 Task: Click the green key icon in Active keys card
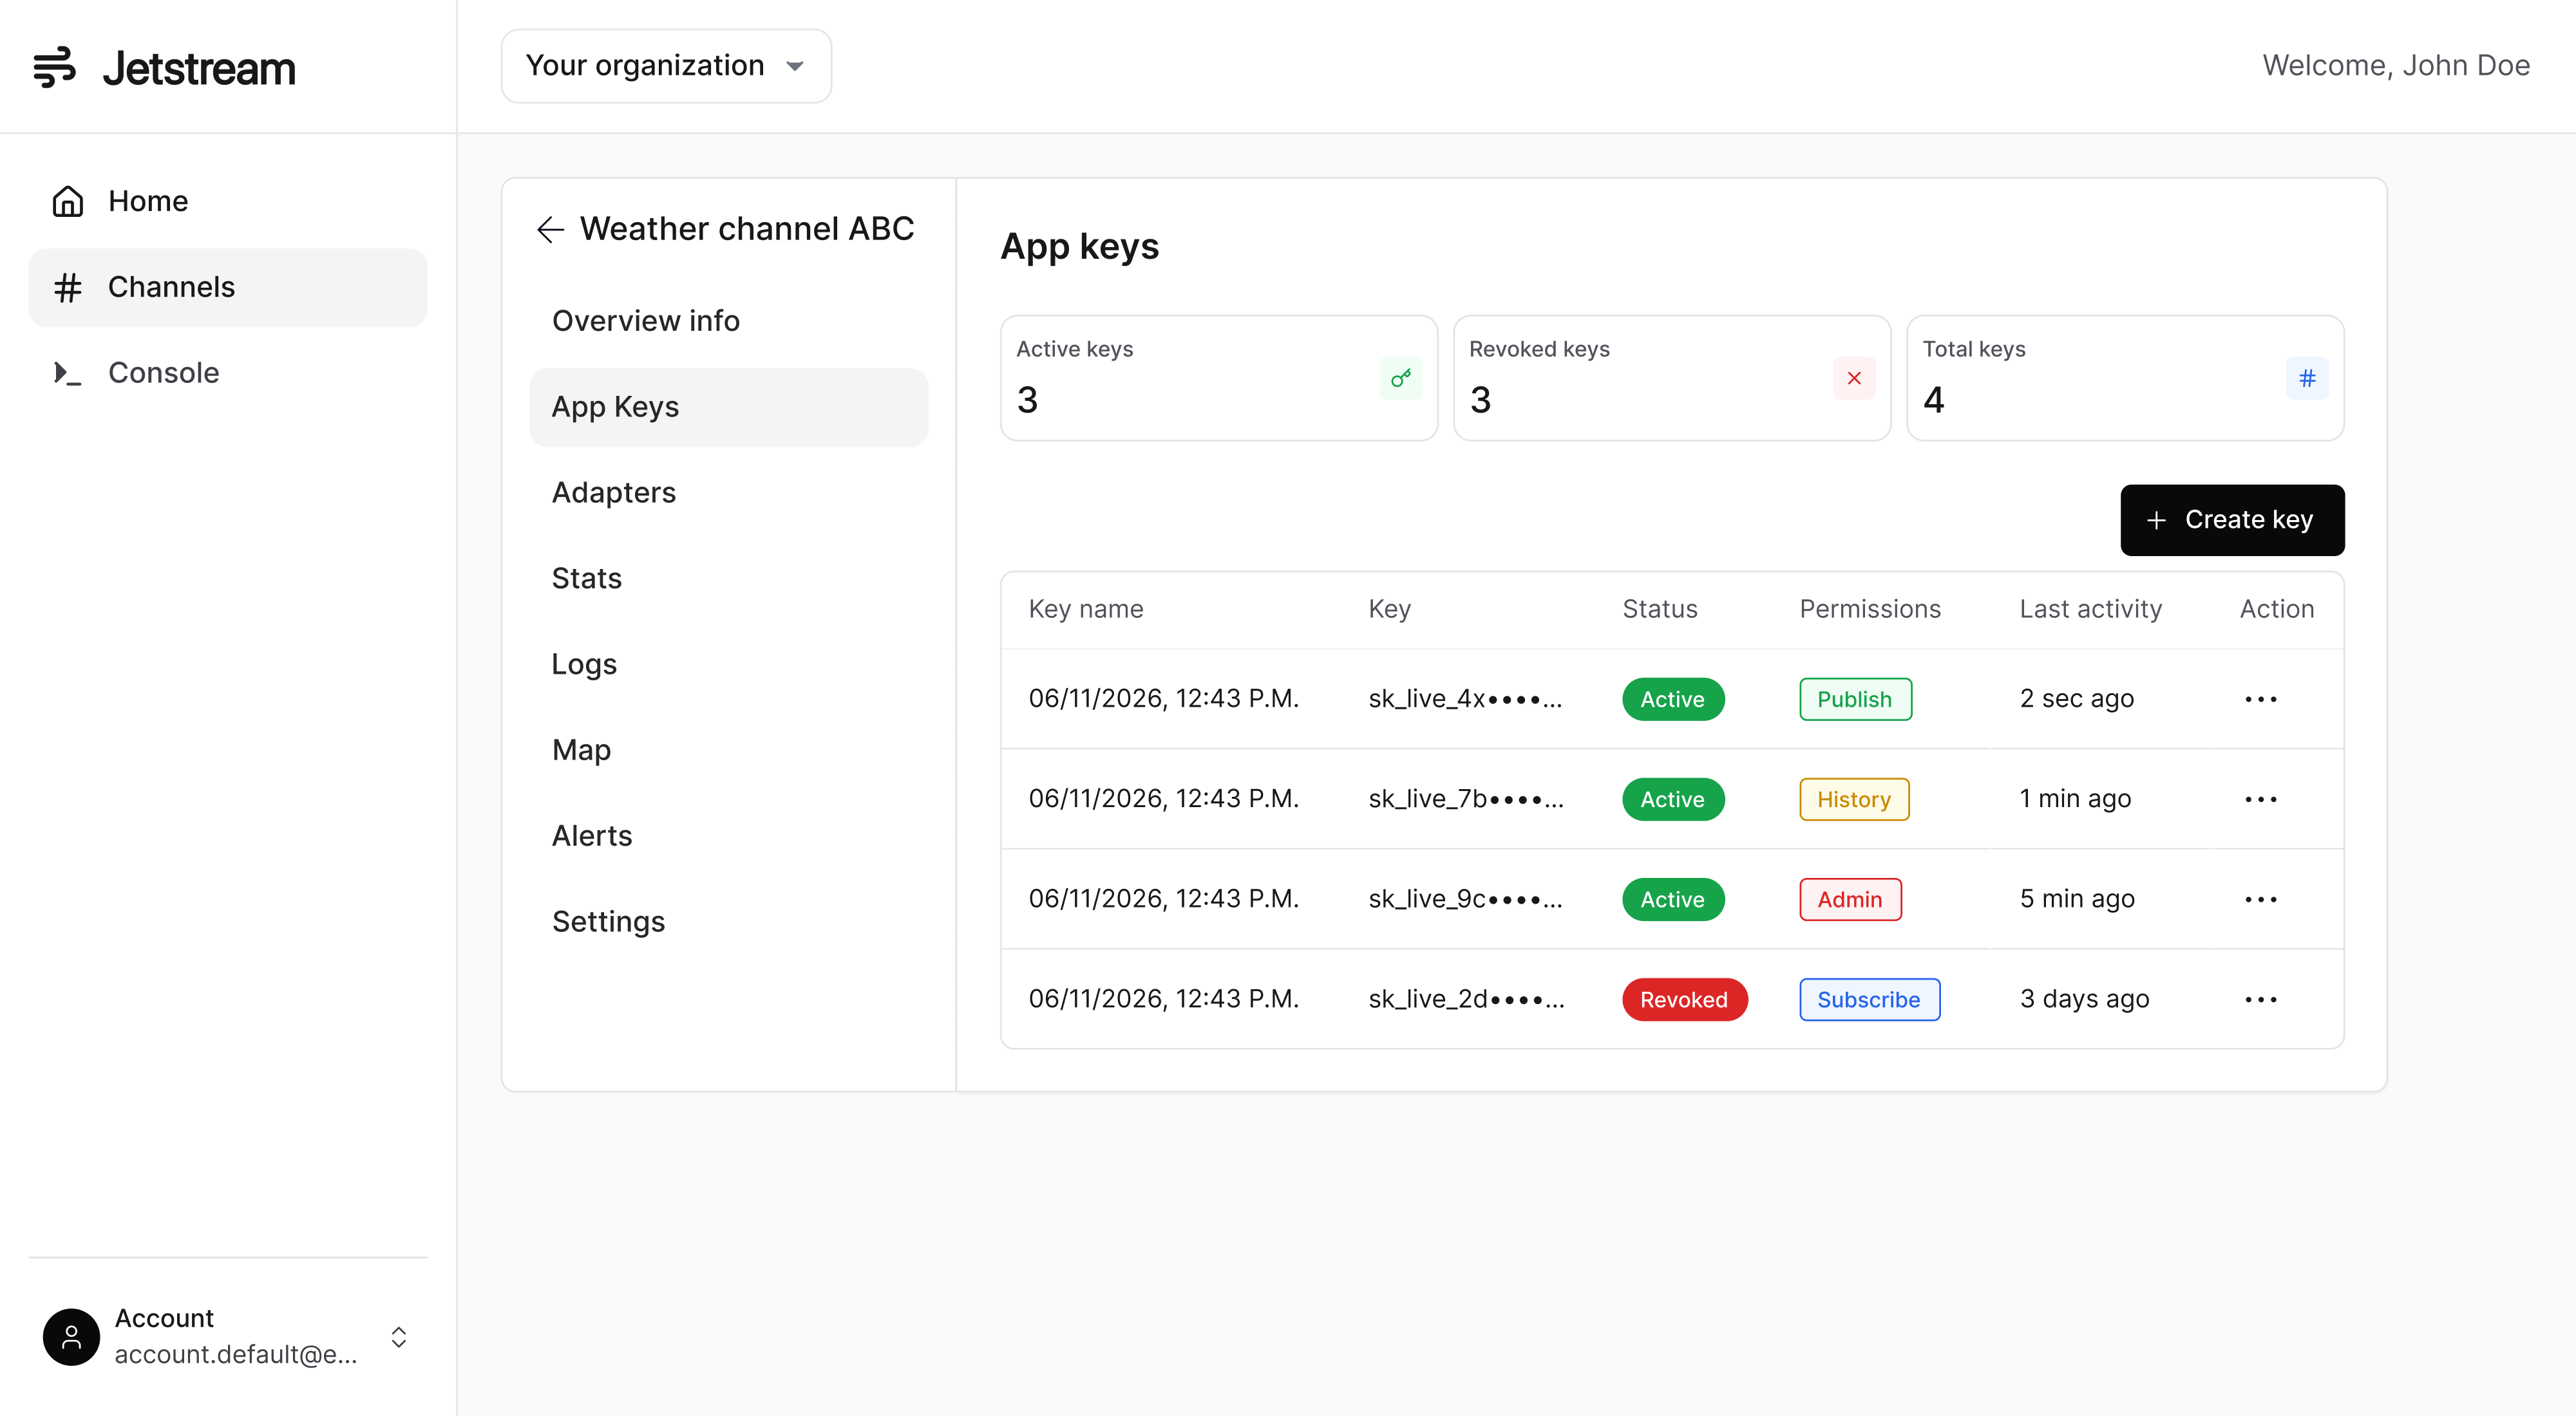(x=1401, y=378)
